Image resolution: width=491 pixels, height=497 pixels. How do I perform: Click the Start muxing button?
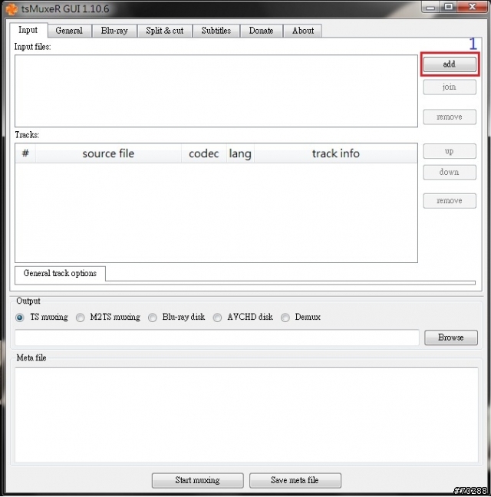(x=198, y=481)
